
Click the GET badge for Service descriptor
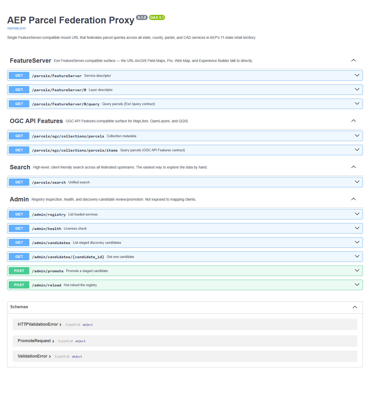pyautogui.click(x=19, y=76)
